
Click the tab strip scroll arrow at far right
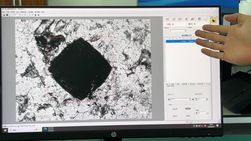[210, 83]
